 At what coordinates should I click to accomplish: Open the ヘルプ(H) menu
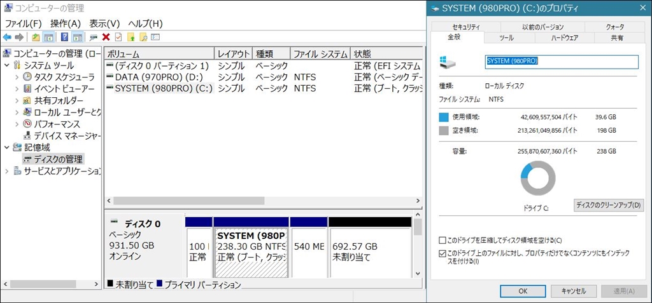(x=146, y=24)
